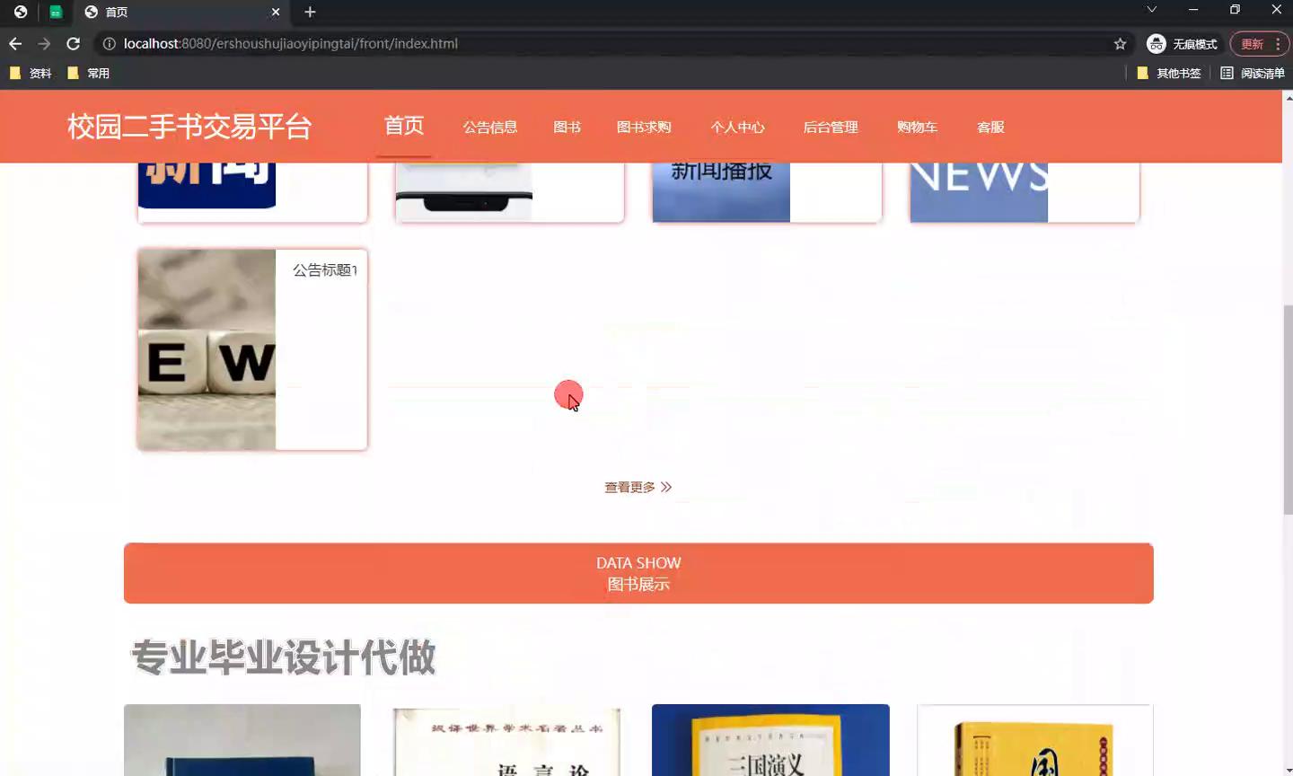Screen dimensions: 1293x776
Task: Reload the page with refresh icon
Action: tap(74, 43)
